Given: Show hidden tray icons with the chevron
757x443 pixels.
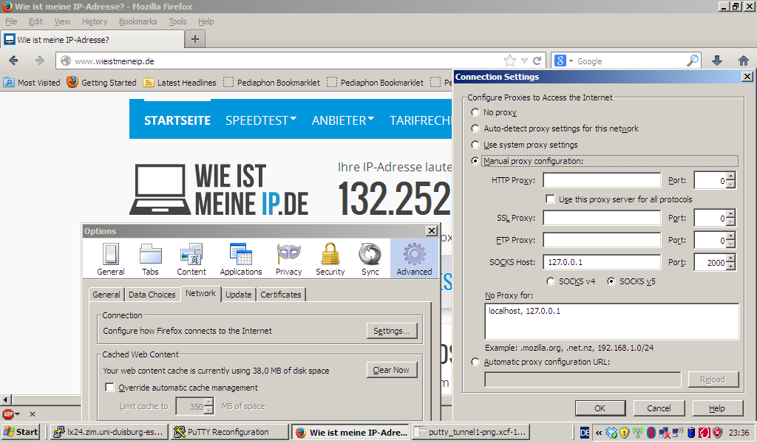Looking at the screenshot, I should 599,433.
